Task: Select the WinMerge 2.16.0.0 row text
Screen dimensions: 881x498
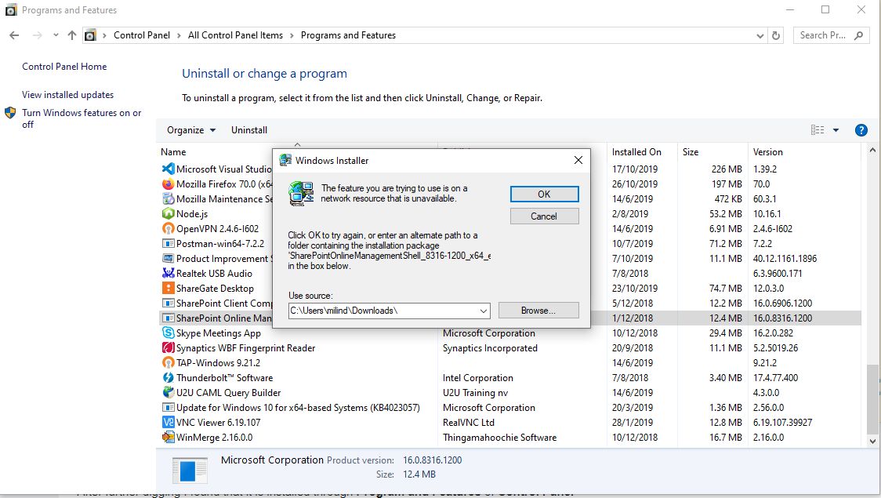Action: coord(215,437)
